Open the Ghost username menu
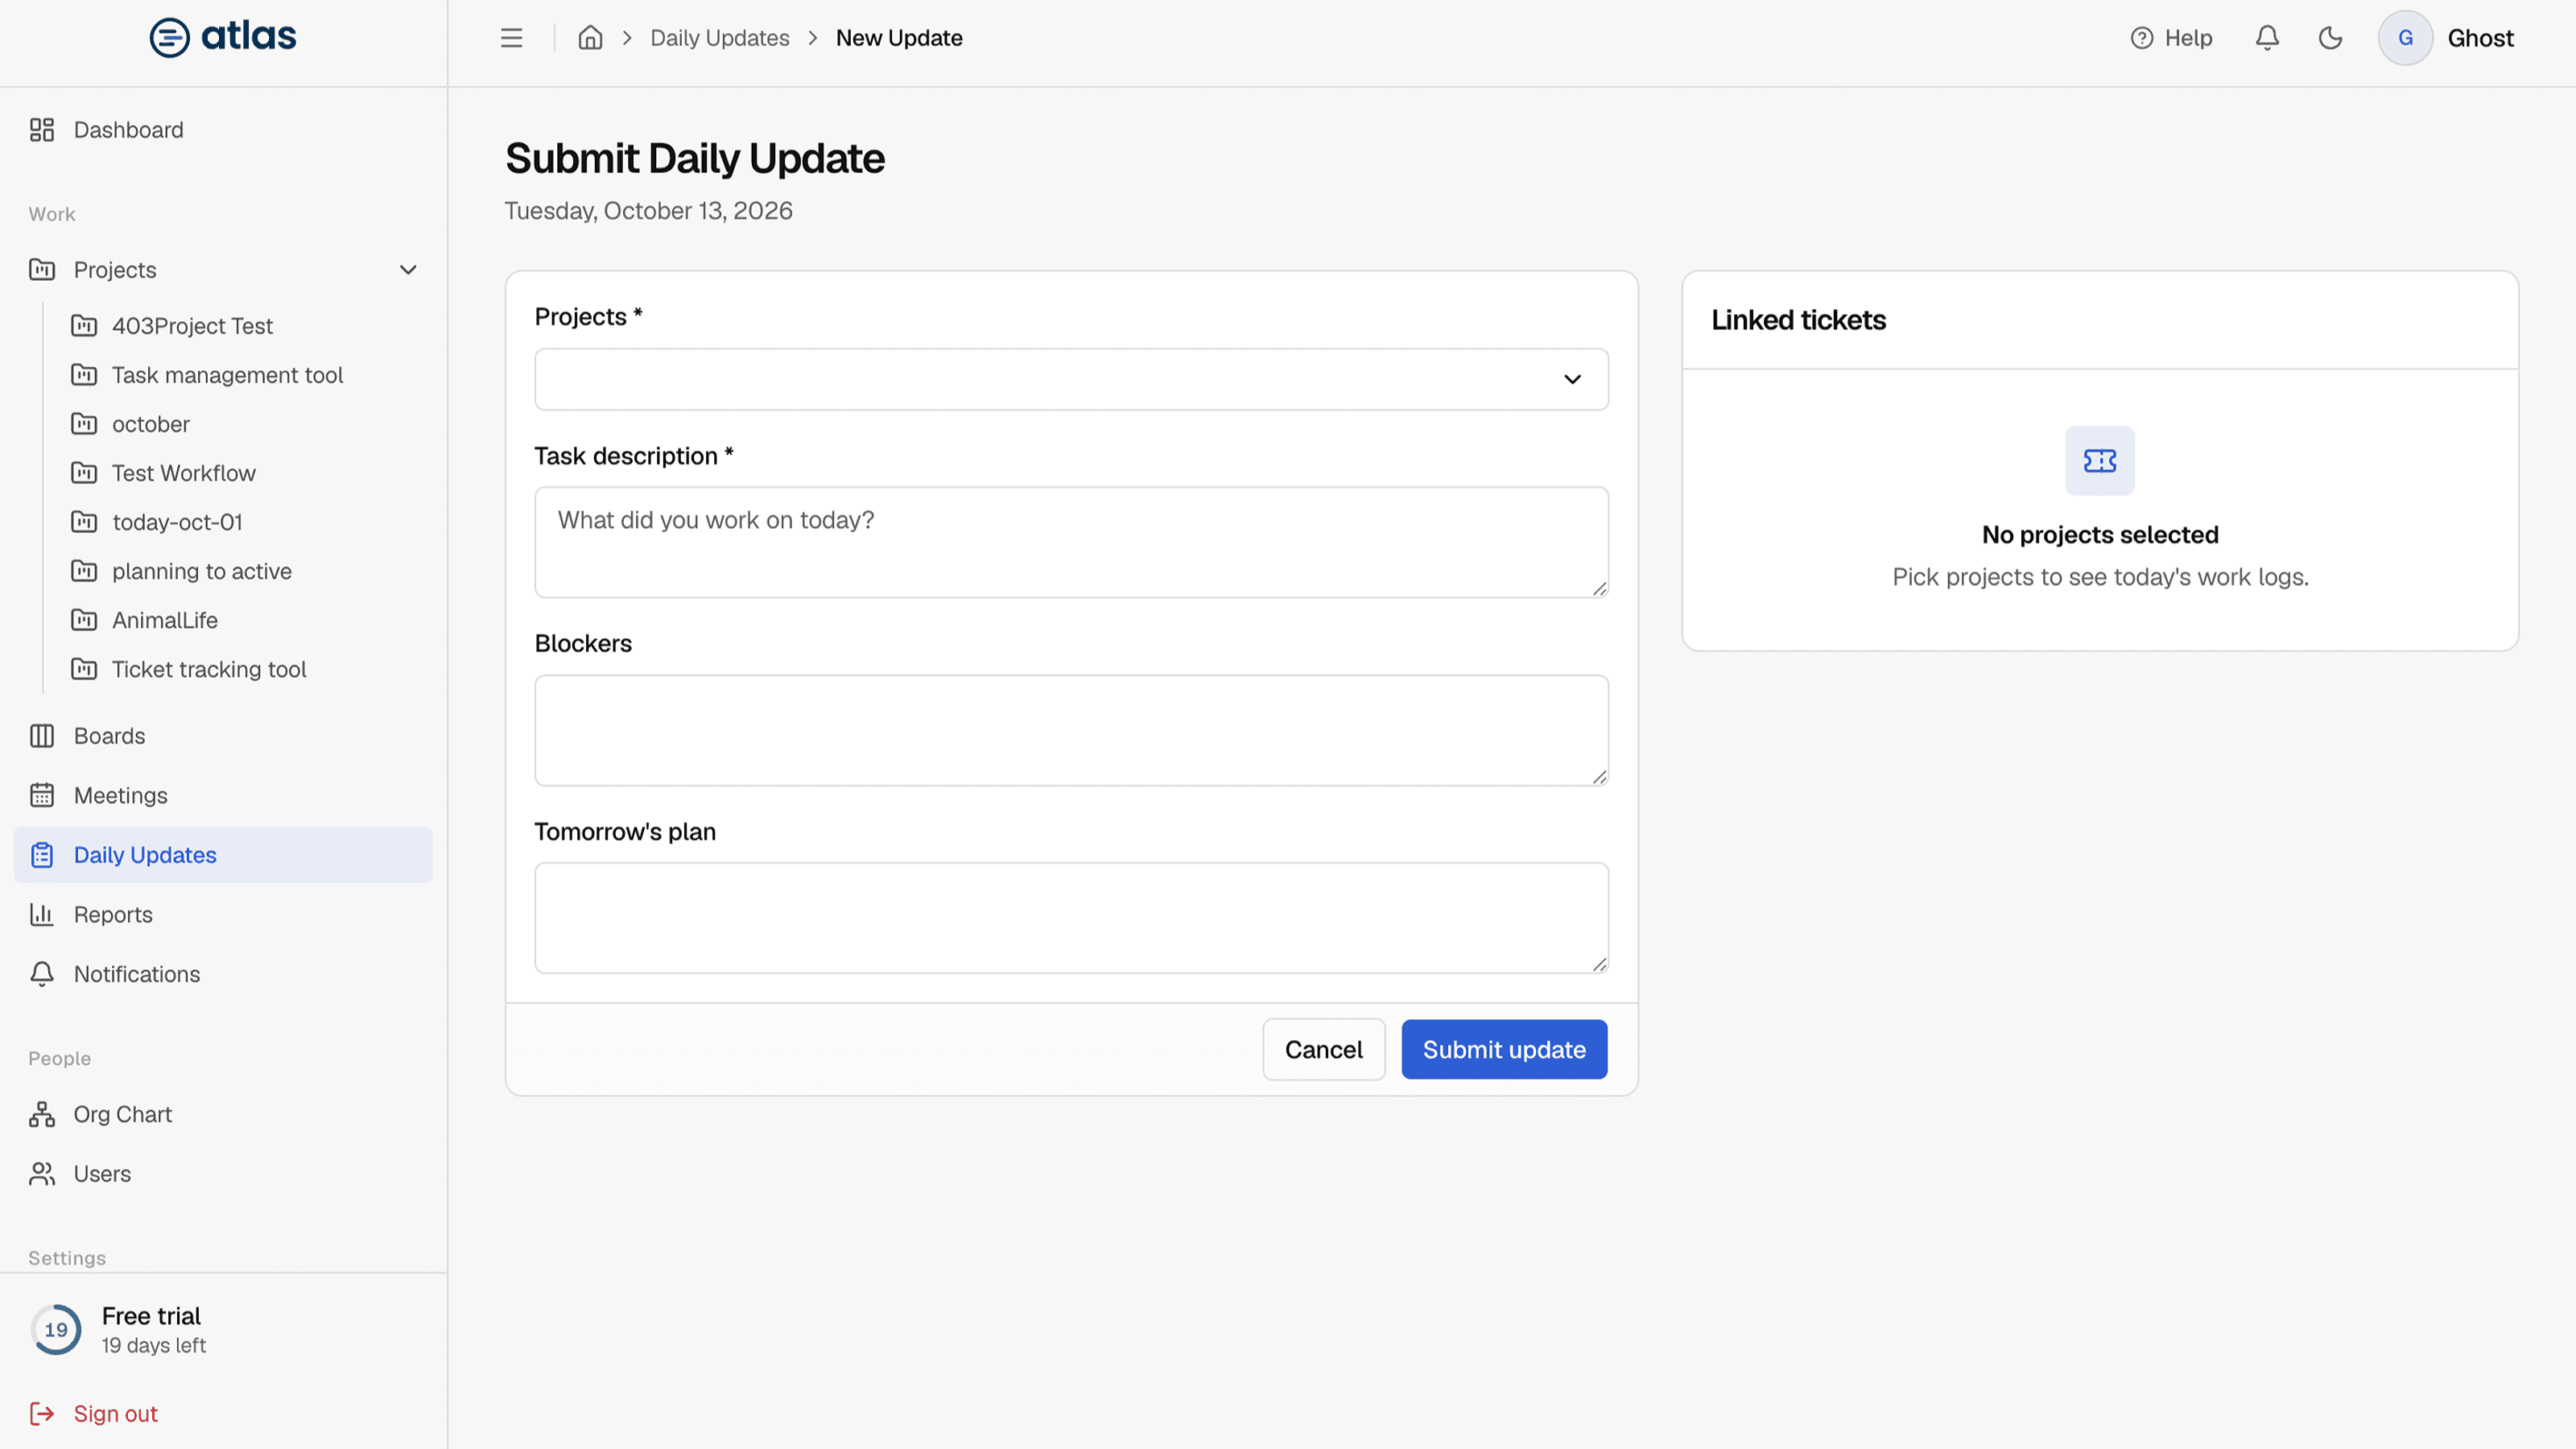Image resolution: width=2576 pixels, height=1449 pixels. [2480, 38]
